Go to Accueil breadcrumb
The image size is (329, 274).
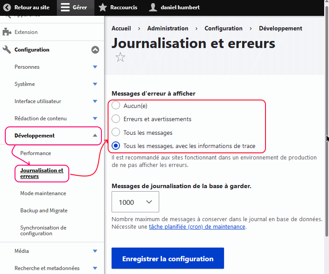coord(121,28)
